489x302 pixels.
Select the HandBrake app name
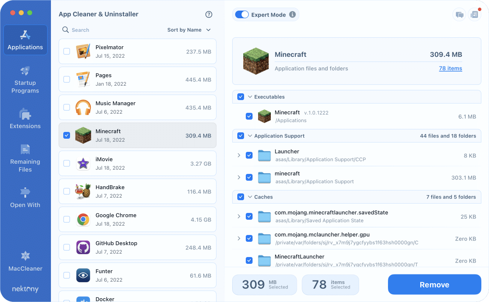pos(110,187)
